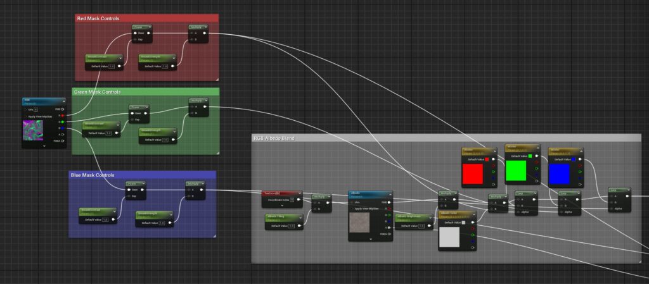Click the Default Value field of Green Mask BreakupContrast

tap(109, 133)
